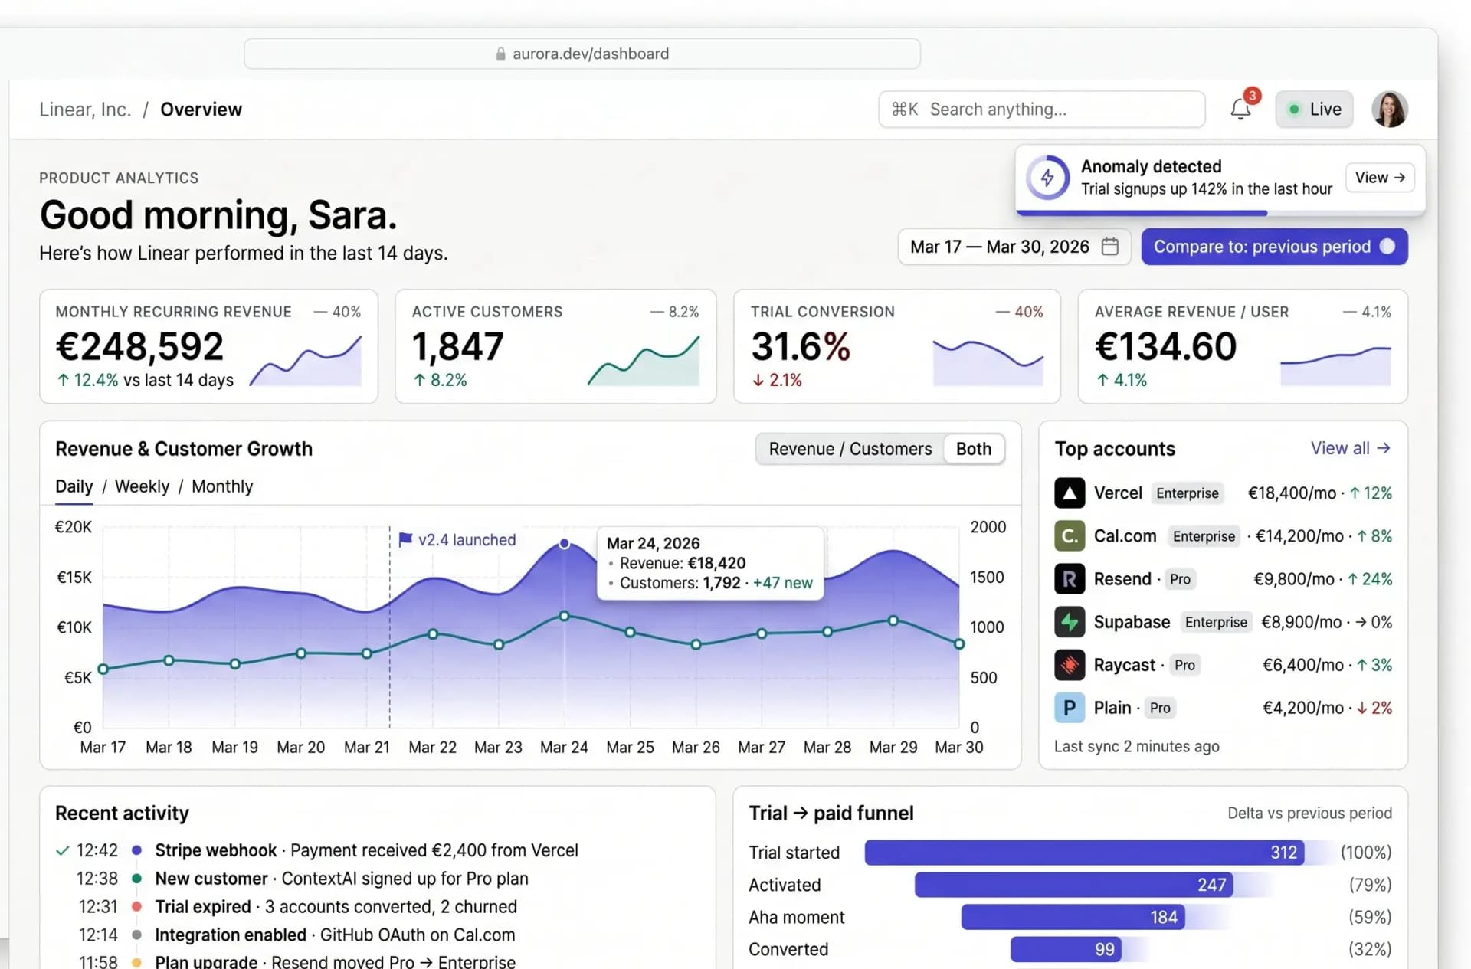Click the Plain account logo
Viewport: 1471px width, 969px height.
pyautogui.click(x=1070, y=708)
